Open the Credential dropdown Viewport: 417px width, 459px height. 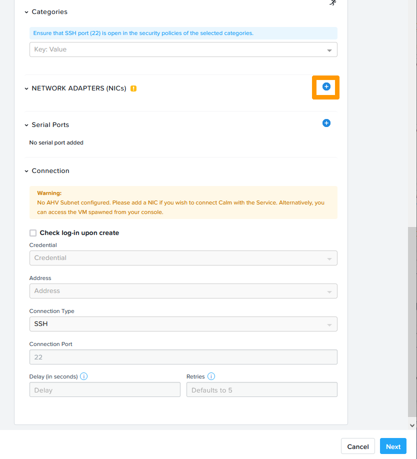(183, 258)
